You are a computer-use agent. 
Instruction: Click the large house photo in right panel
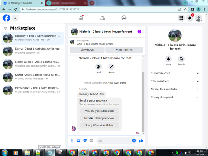tap(175, 35)
